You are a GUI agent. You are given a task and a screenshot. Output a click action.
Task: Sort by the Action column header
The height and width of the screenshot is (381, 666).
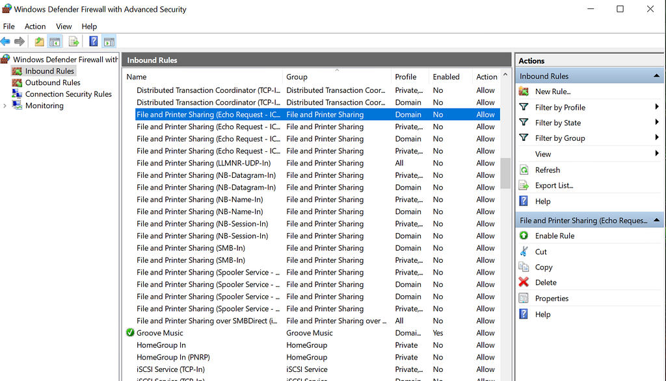[486, 77]
